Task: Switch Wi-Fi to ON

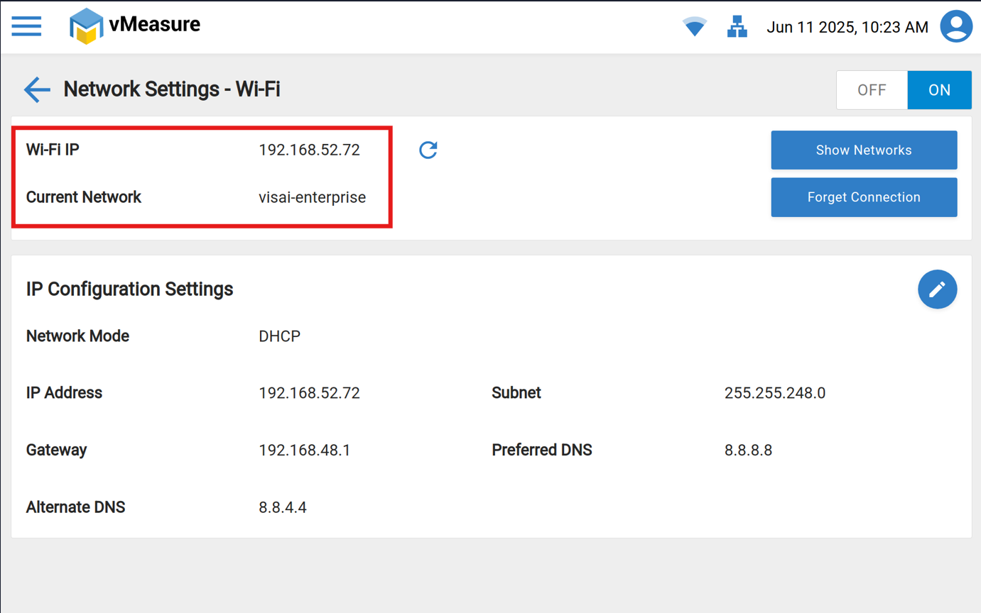Action: pos(939,90)
